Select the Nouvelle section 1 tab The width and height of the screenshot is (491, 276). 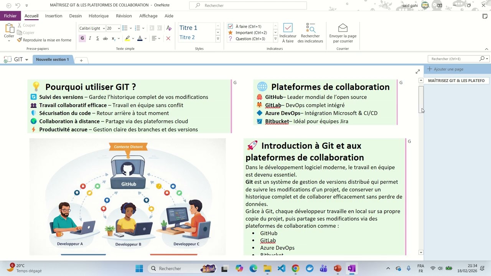coord(52,59)
